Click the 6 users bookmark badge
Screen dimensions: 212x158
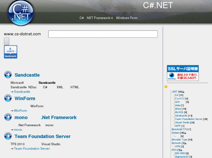coord(10,52)
